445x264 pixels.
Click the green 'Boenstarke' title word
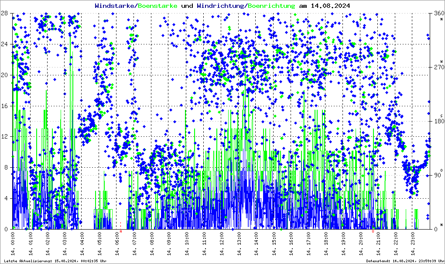[157, 6]
